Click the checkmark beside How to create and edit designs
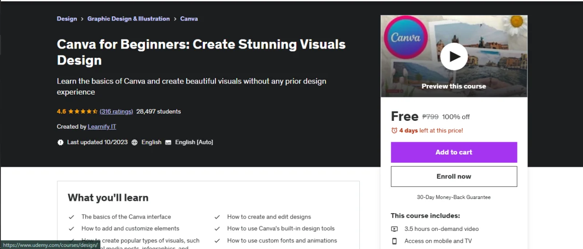This screenshot has width=583, height=249. (217, 217)
